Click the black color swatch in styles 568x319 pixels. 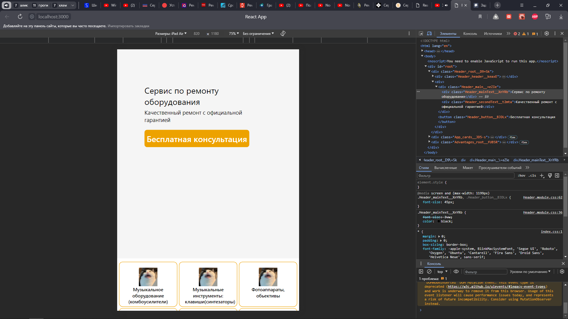(x=439, y=221)
